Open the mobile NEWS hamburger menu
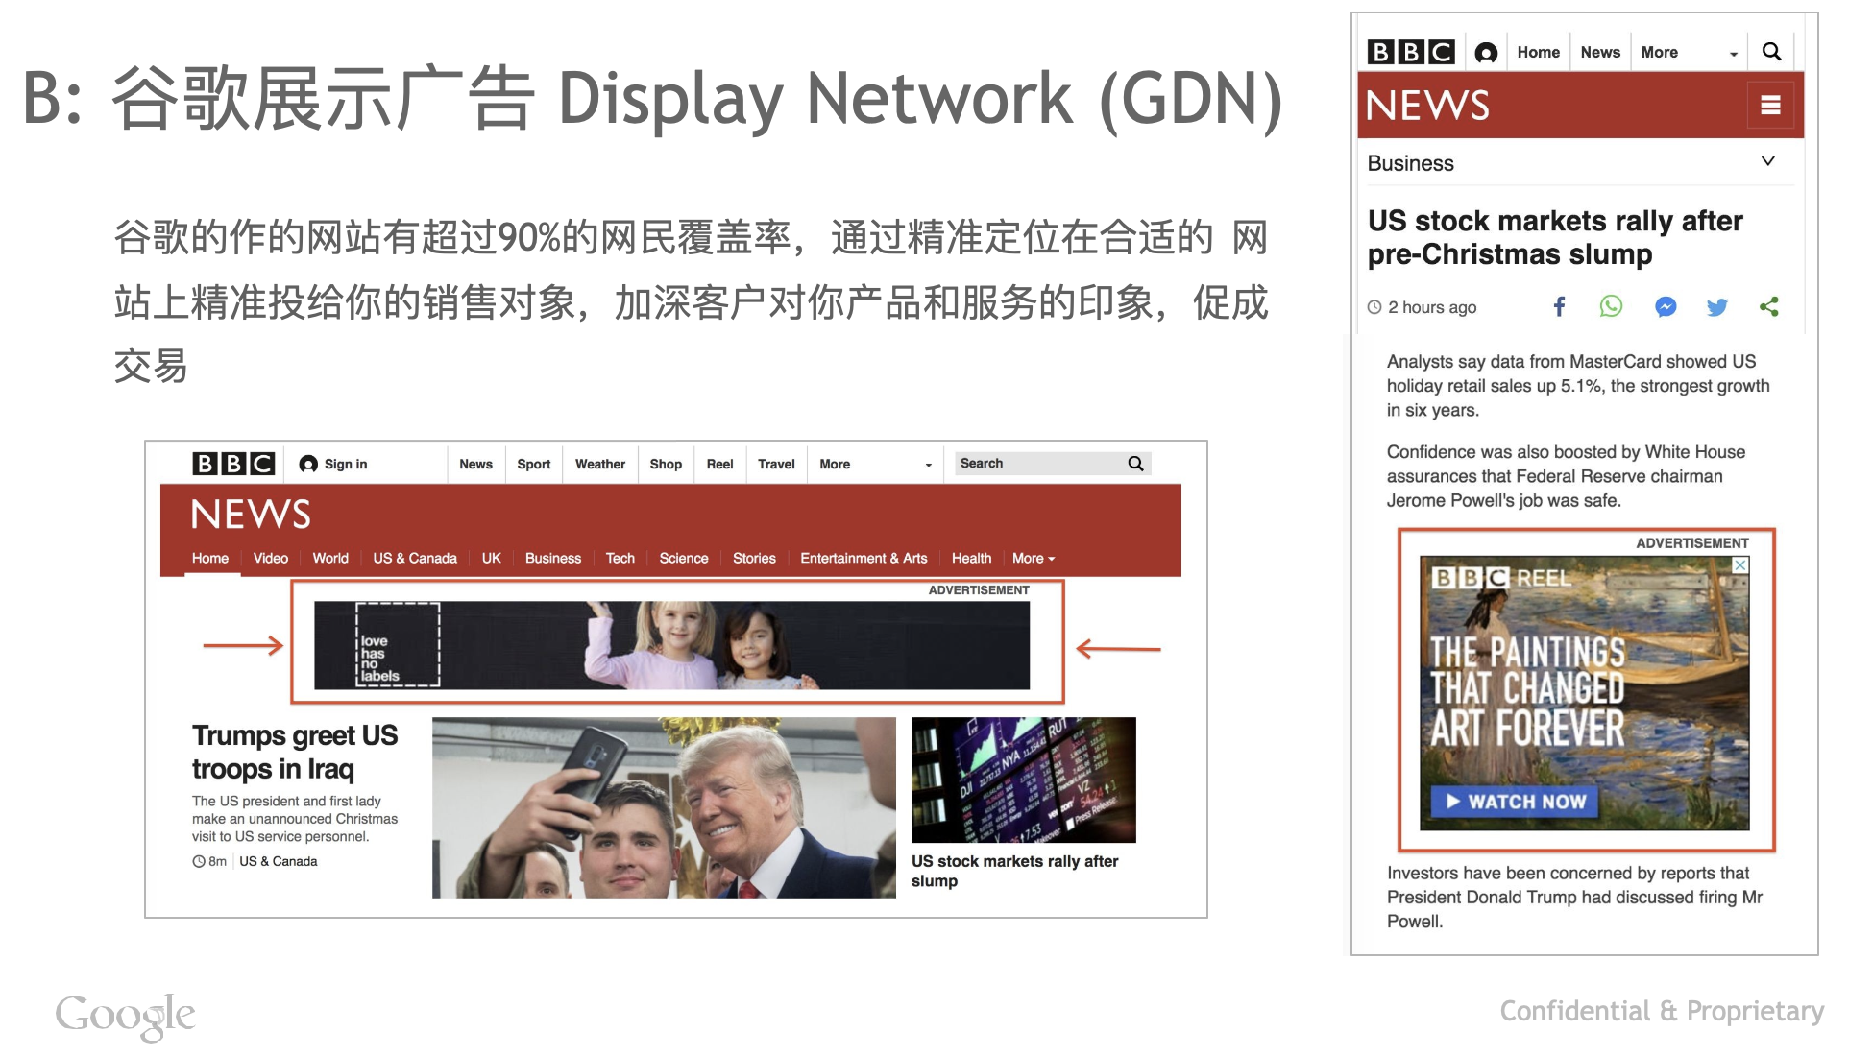The height and width of the screenshot is (1056, 1873). point(1770,105)
